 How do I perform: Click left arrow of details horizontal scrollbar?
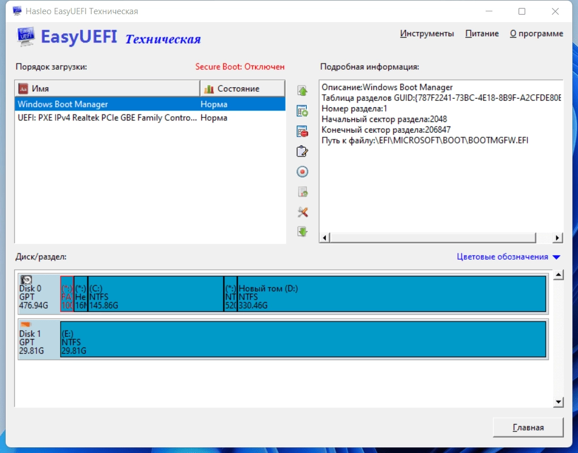324,238
